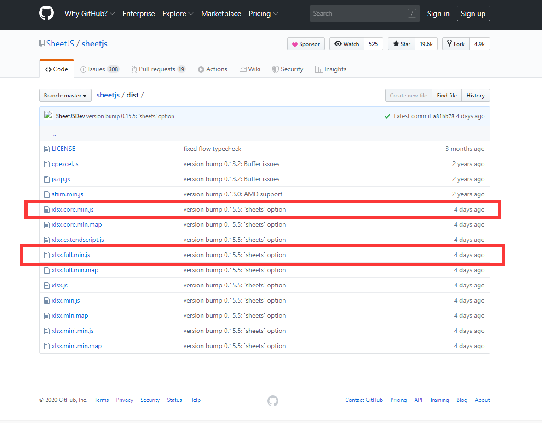Open the Insights tab
The height and width of the screenshot is (423, 542).
[x=330, y=69]
